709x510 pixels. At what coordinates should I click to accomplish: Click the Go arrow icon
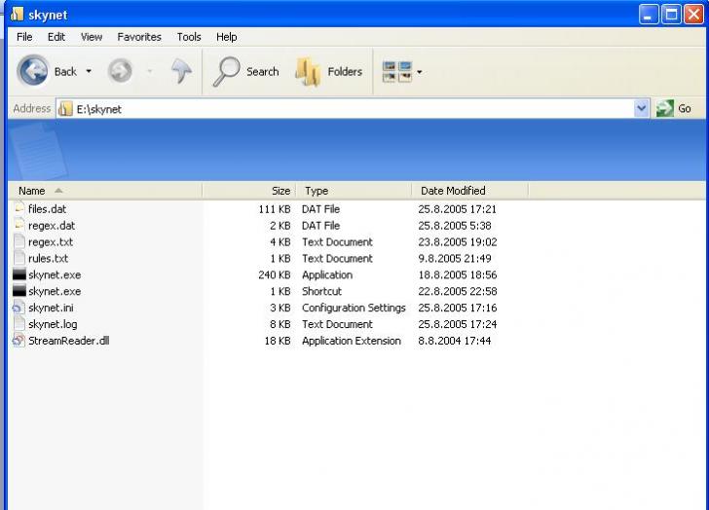(664, 108)
